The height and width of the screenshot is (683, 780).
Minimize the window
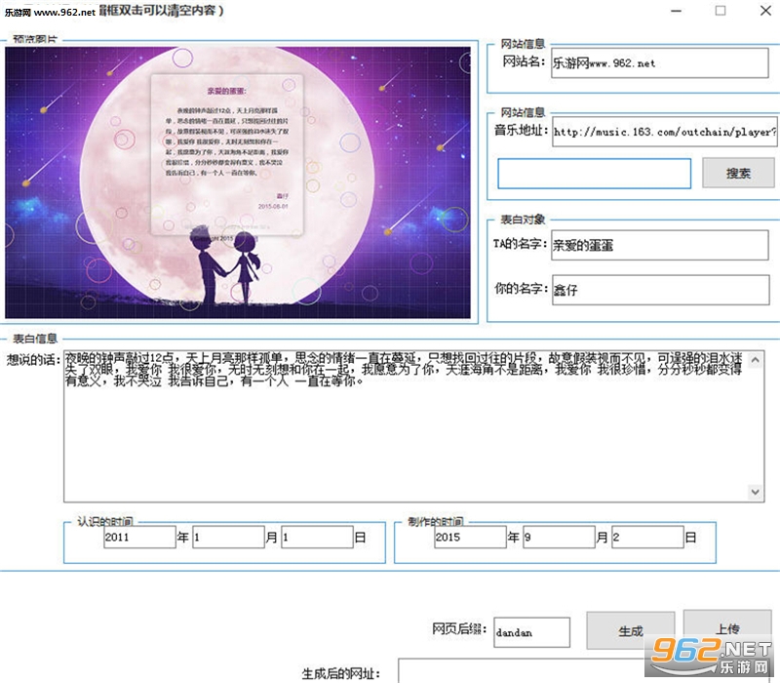click(676, 11)
